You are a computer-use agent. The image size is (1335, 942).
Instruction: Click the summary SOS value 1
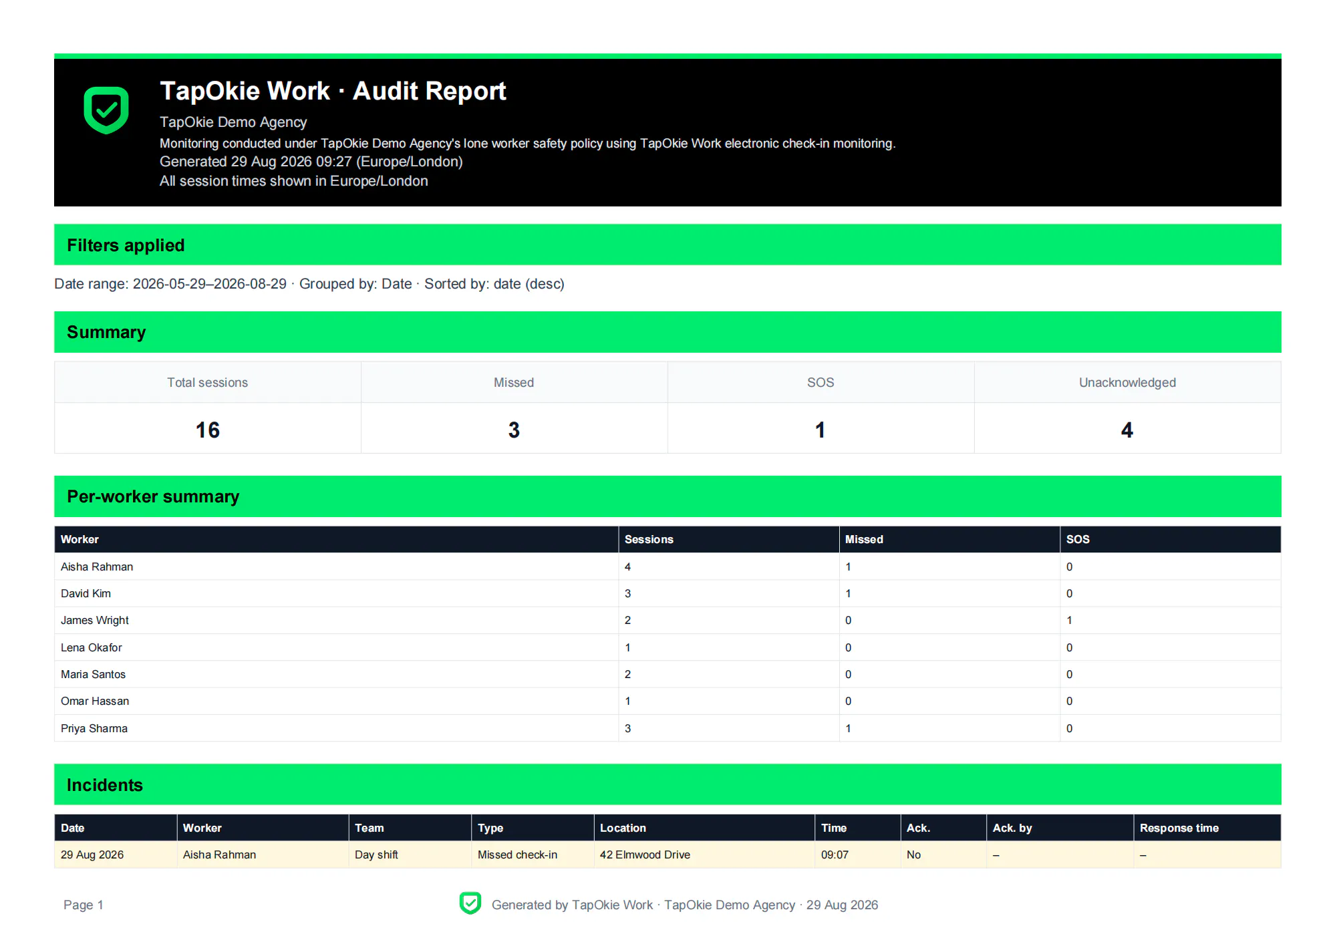click(821, 430)
